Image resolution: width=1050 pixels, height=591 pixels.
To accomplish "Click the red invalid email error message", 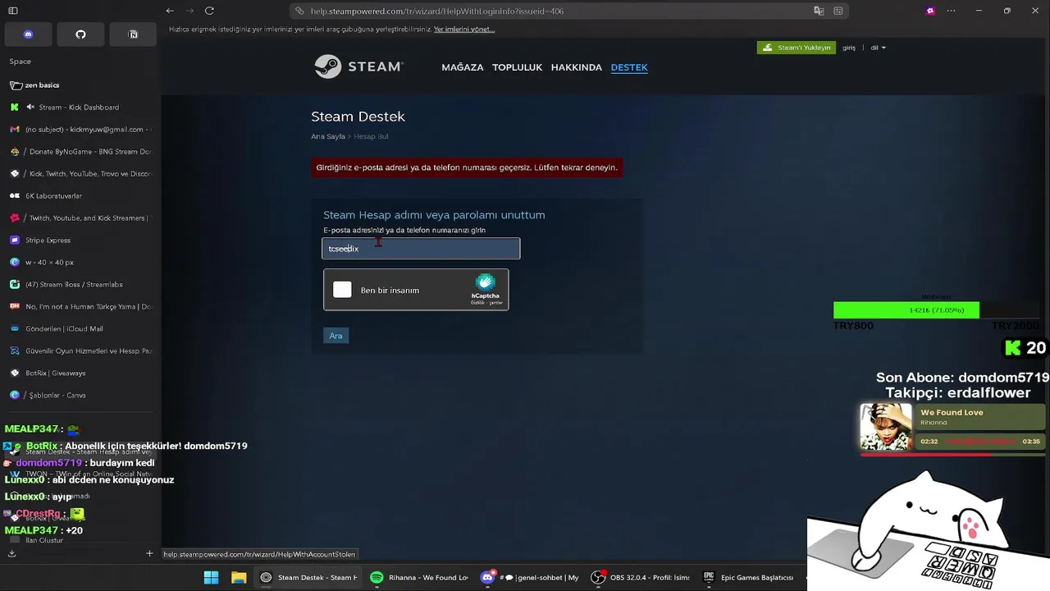I will (x=467, y=167).
